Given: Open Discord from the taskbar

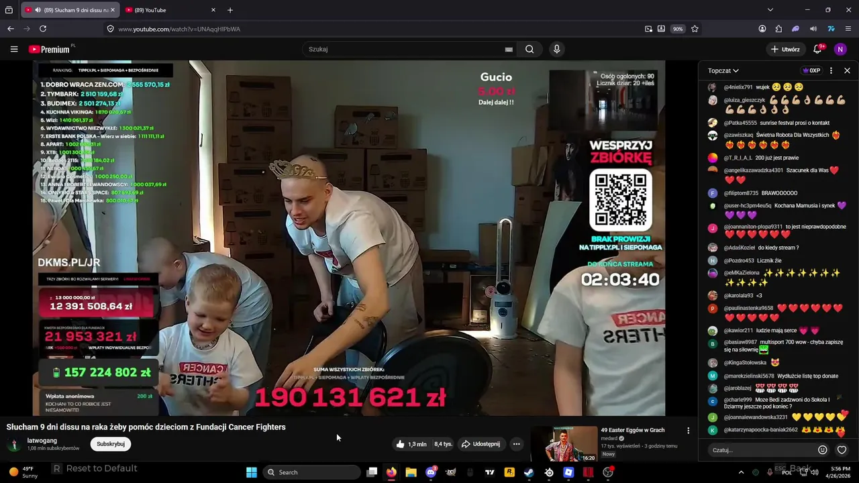Looking at the screenshot, I should (x=431, y=472).
